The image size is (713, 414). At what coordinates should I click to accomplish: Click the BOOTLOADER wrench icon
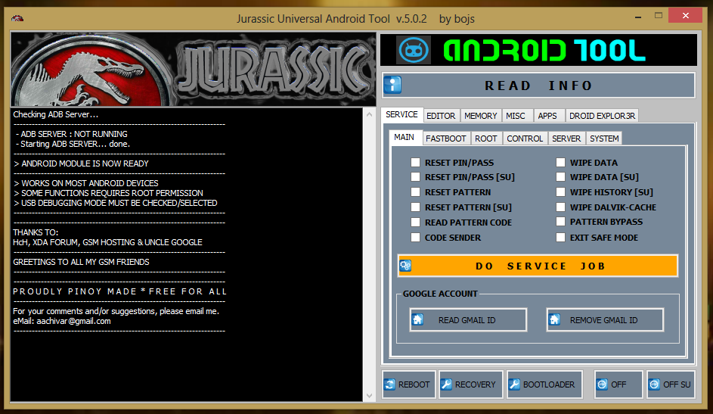514,384
